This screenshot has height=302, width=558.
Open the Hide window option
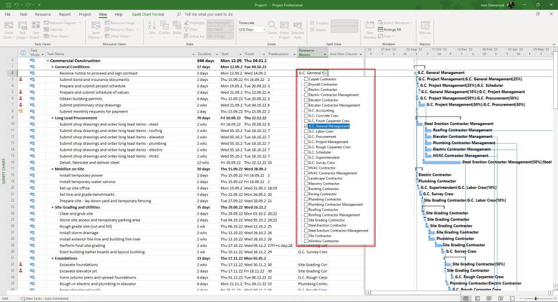pyautogui.click(x=386, y=36)
